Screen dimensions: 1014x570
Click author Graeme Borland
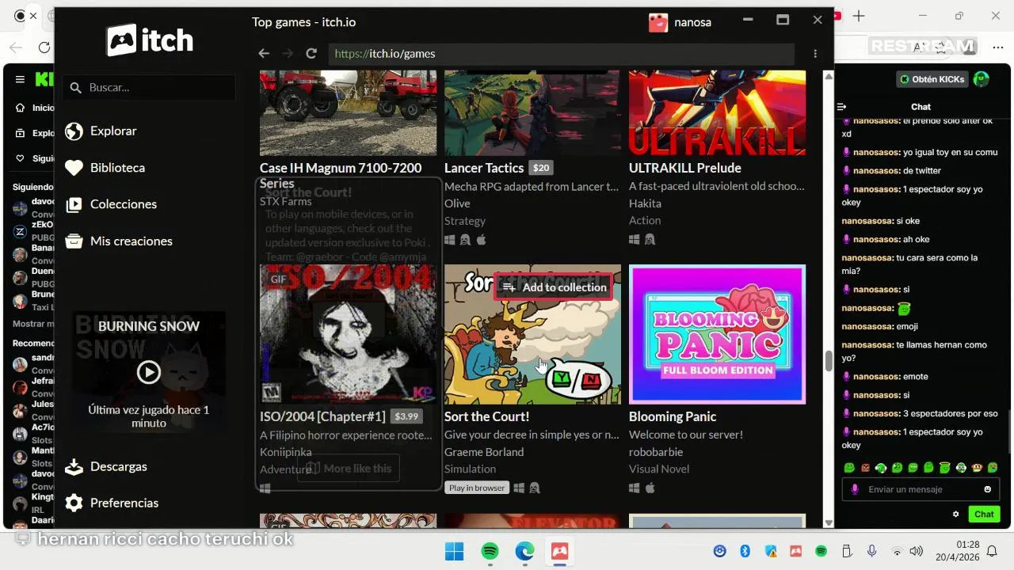click(484, 452)
